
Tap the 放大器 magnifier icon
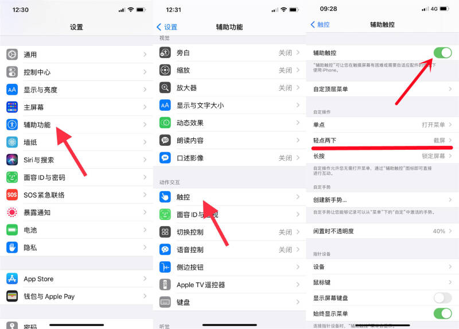pyautogui.click(x=165, y=88)
